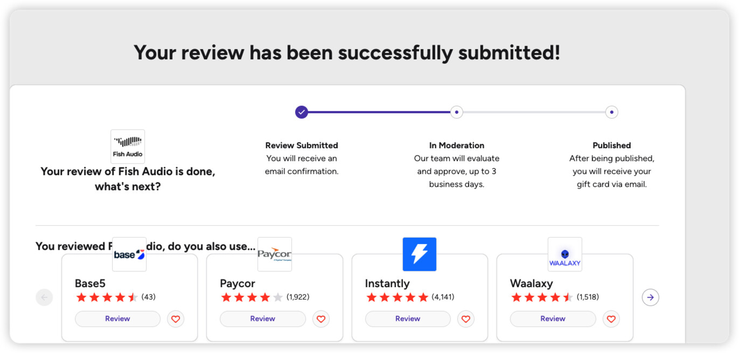Click the Review Submitted checkmark step
This screenshot has width=739, height=353.
tap(302, 112)
